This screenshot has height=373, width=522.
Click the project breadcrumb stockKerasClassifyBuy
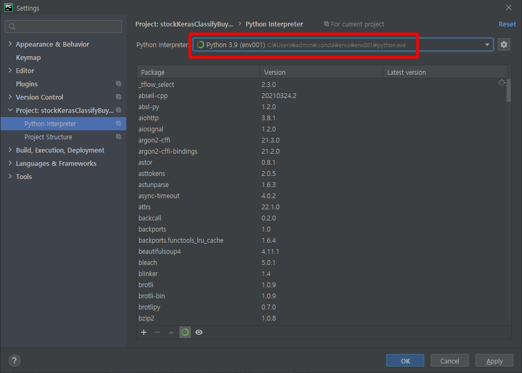click(184, 24)
